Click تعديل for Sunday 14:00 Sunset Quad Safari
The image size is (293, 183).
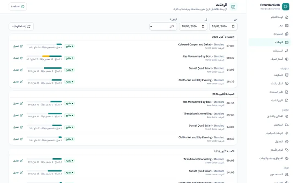coord(18,173)
